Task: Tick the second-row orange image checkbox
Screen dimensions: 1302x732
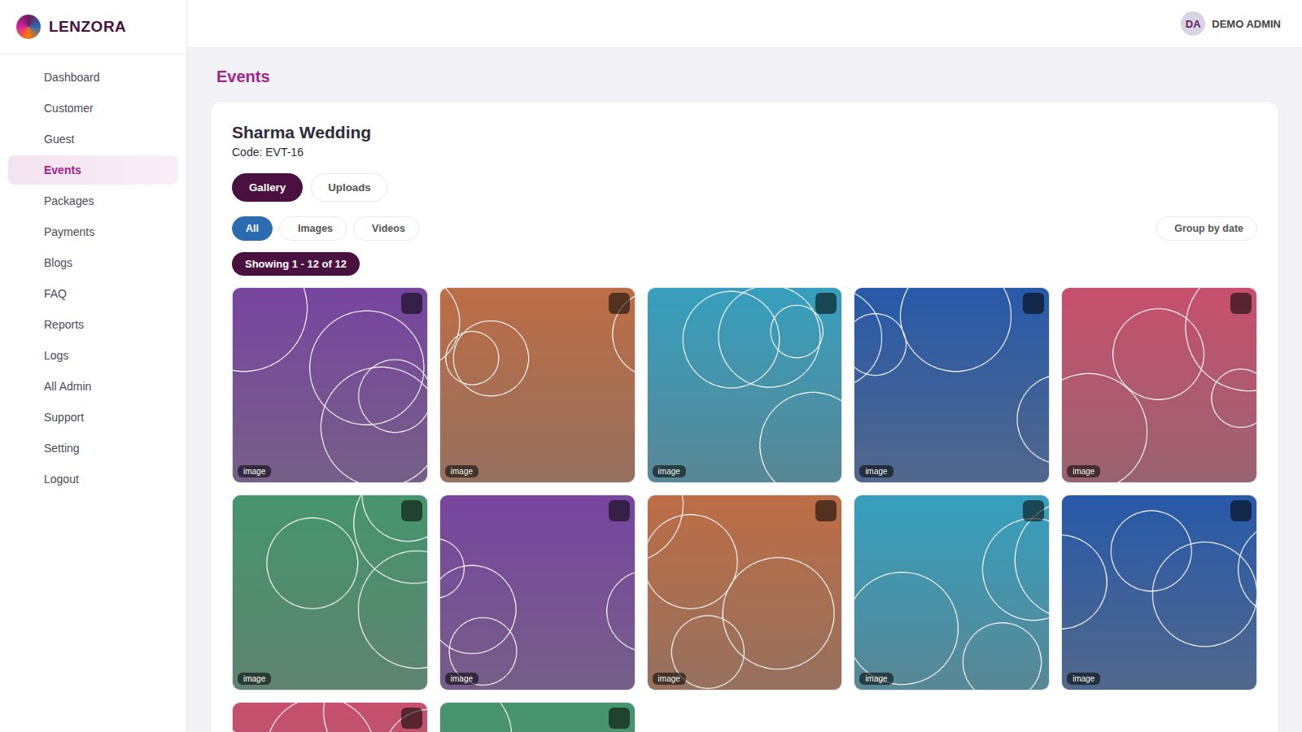Action: (826, 511)
